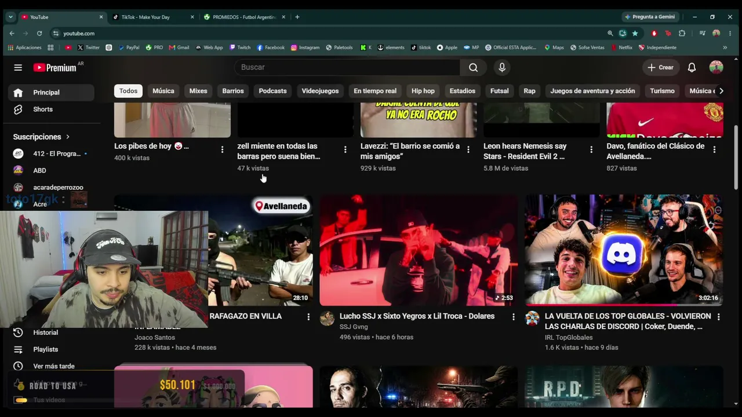Select the Podcasts filter chip
This screenshot has height=417, width=742.
(x=272, y=91)
